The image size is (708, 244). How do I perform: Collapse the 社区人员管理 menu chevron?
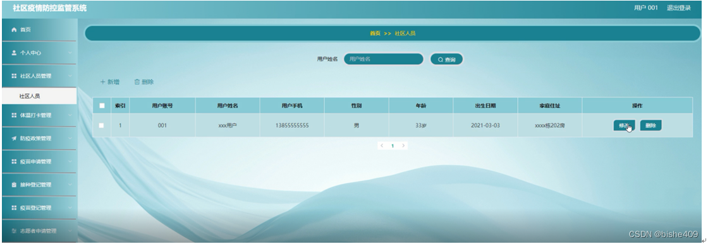pos(70,76)
